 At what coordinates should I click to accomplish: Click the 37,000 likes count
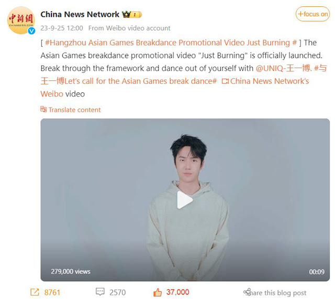pos(178,292)
